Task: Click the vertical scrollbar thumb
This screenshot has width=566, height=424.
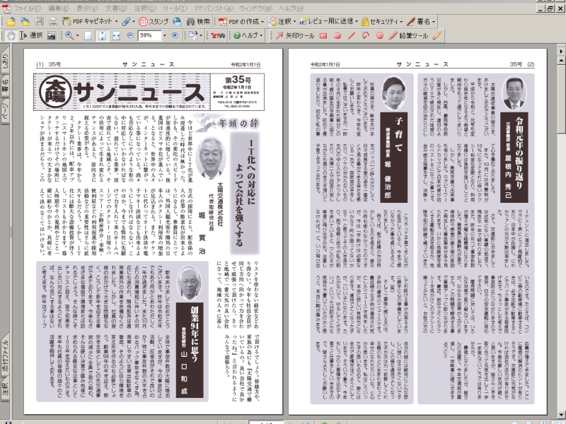Action: click(561, 98)
